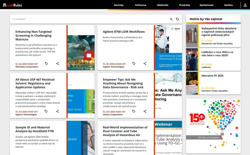Click the search magnifier icon
Viewport: 250px width, 155px height.
[171, 19]
